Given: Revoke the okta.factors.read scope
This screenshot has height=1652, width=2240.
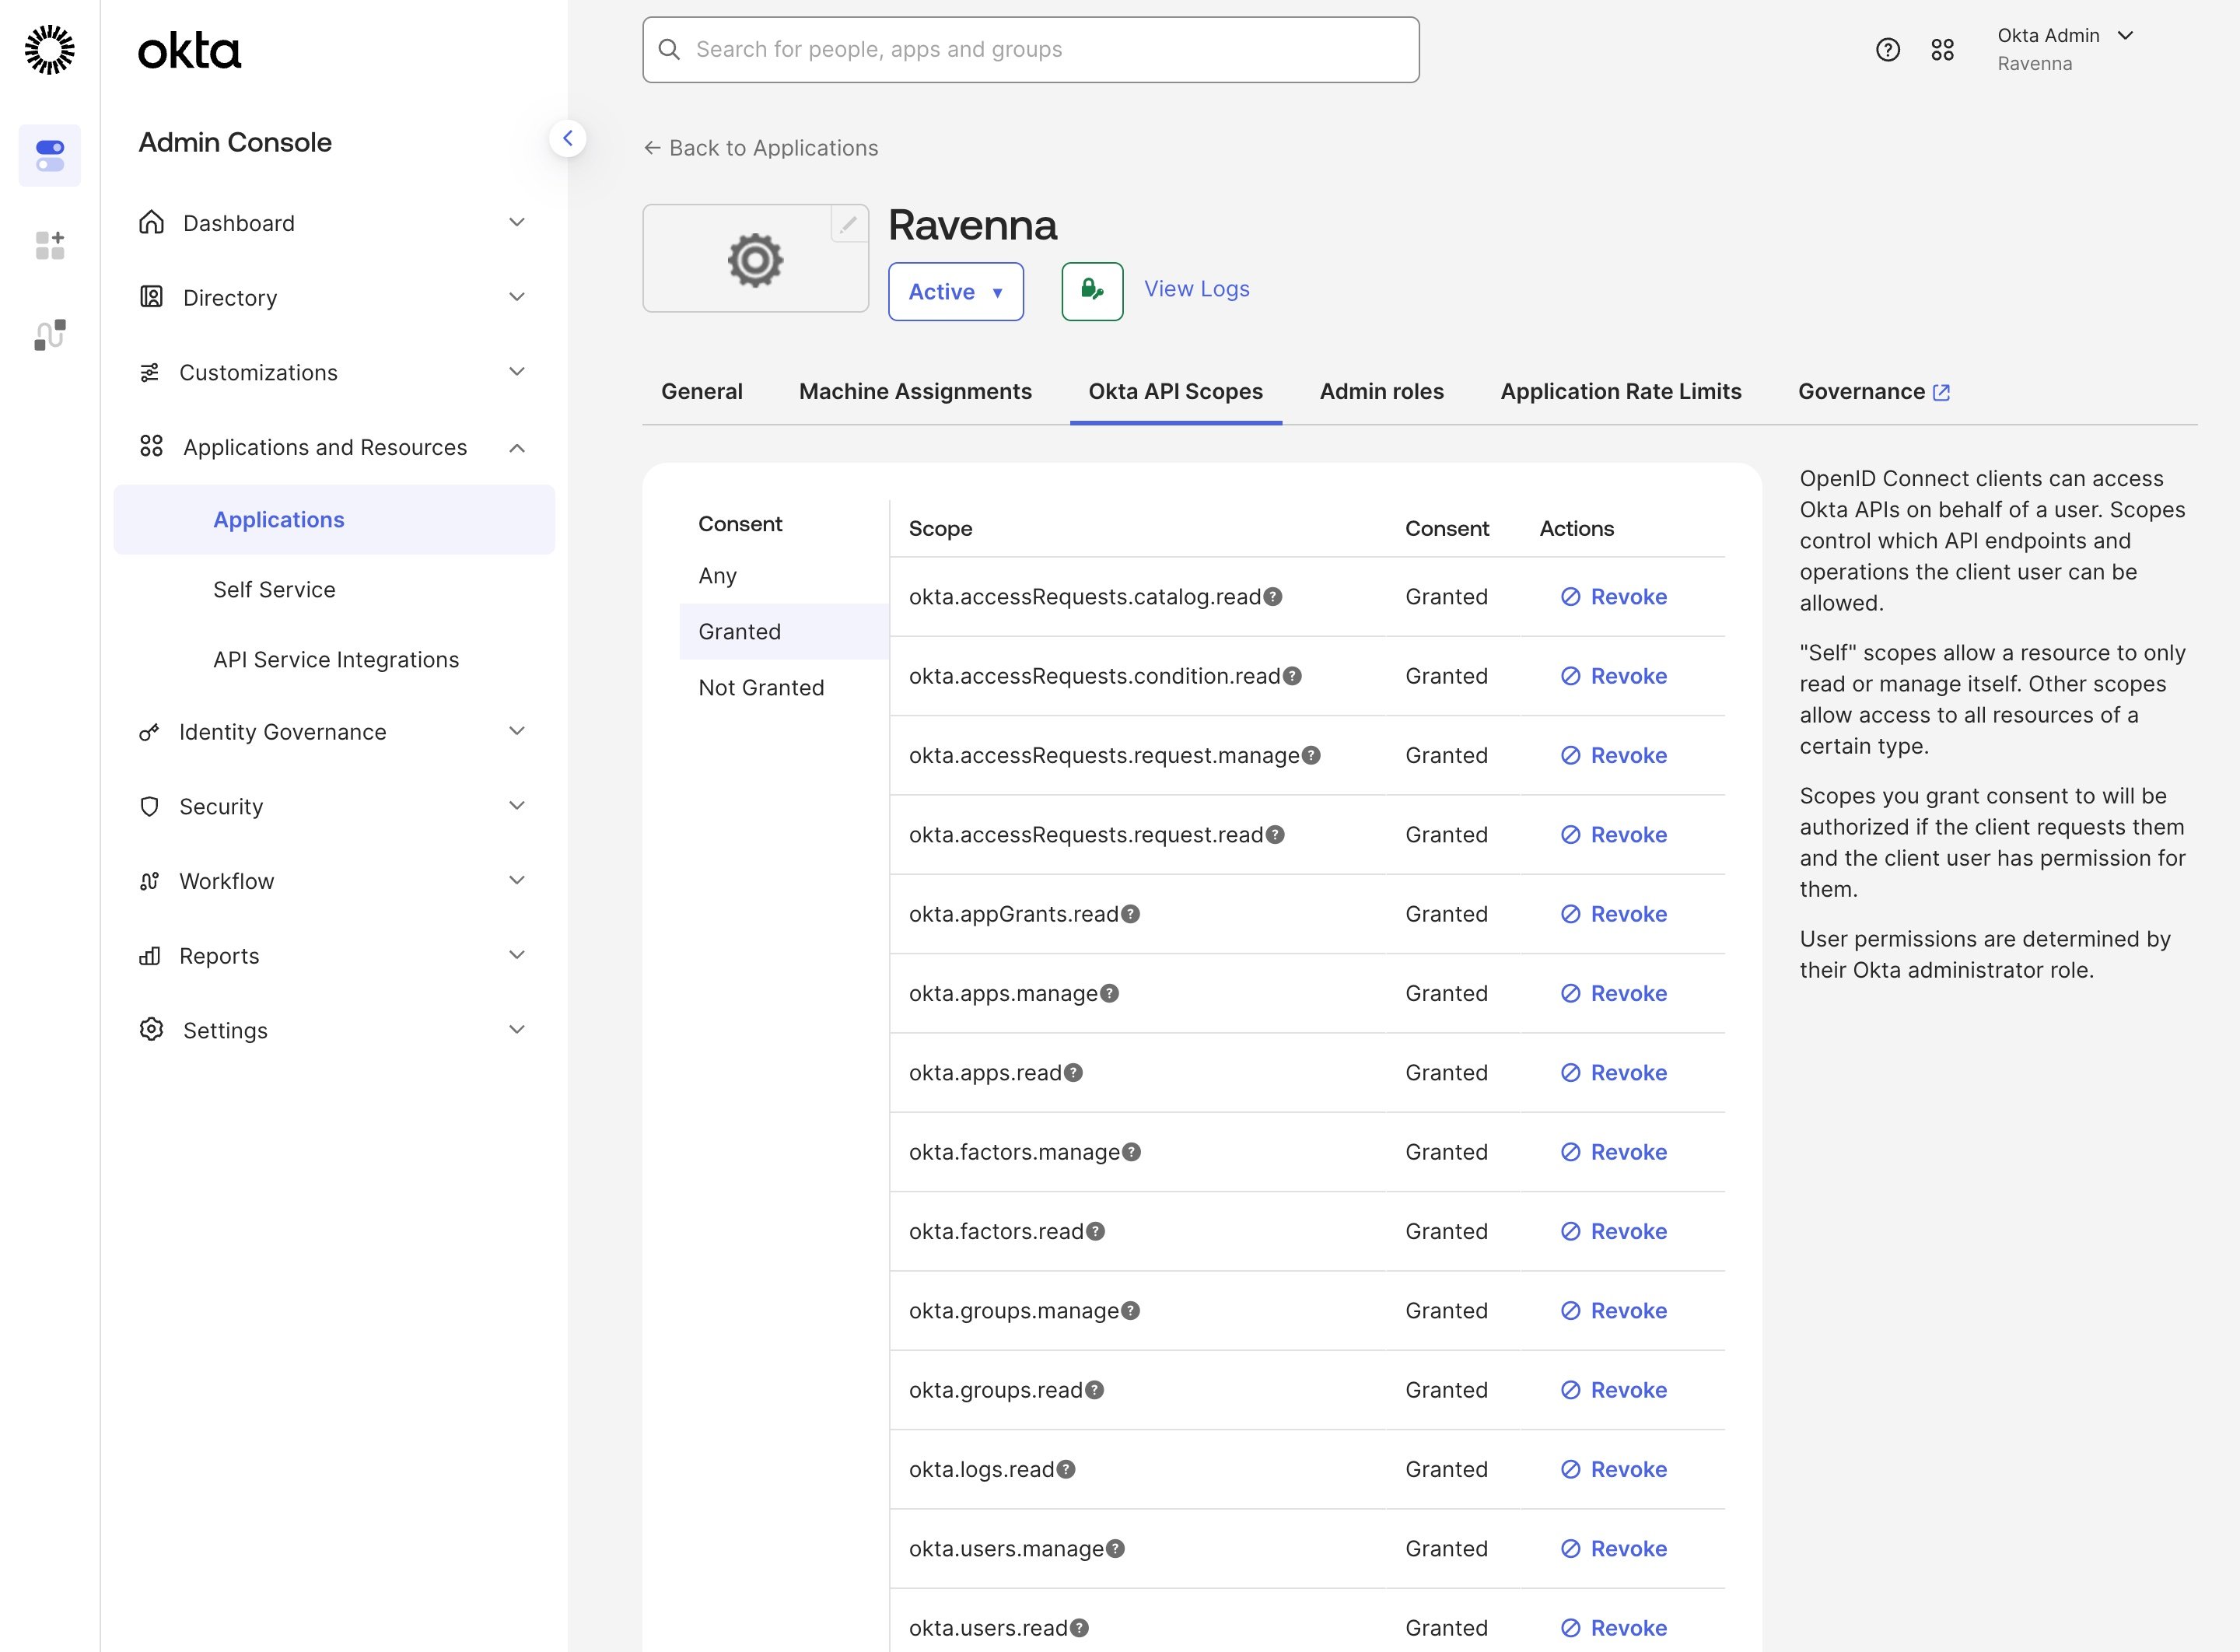Looking at the screenshot, I should point(1614,1231).
